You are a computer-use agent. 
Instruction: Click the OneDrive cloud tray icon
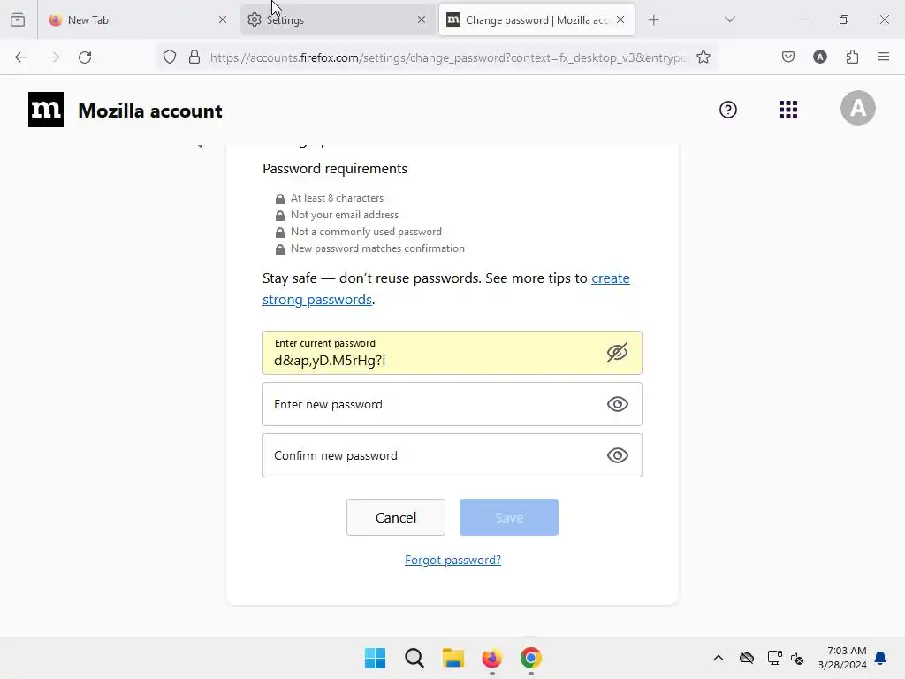click(x=747, y=658)
